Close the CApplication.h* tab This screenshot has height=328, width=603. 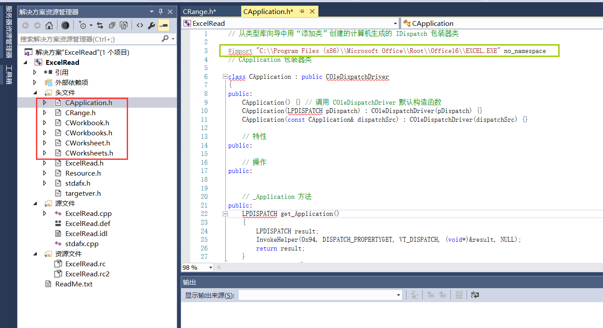coord(312,12)
